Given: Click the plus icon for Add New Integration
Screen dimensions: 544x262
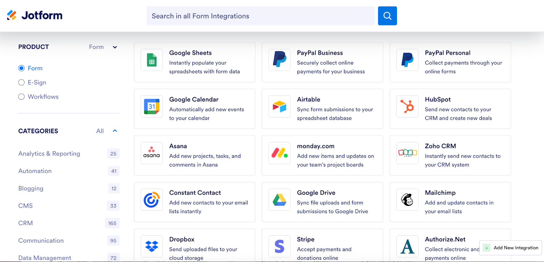Looking at the screenshot, I should tap(487, 248).
